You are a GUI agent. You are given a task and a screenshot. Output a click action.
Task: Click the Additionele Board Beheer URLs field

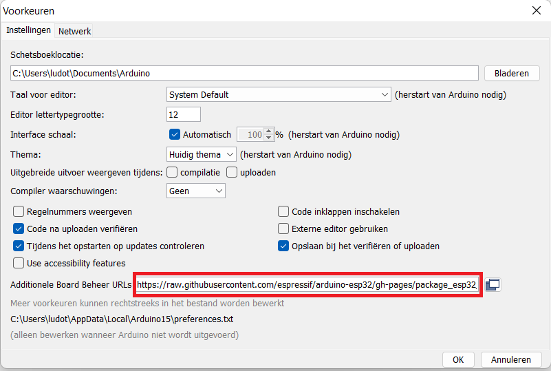(307, 284)
